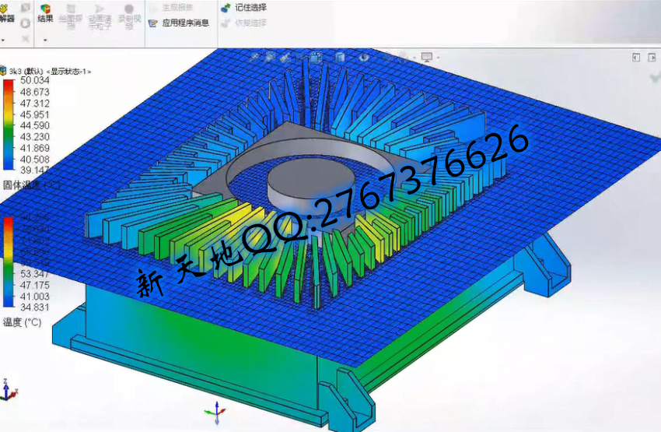The width and height of the screenshot is (661, 432).
Task: Click the 应用程序消息 icon
Action: pos(153,23)
